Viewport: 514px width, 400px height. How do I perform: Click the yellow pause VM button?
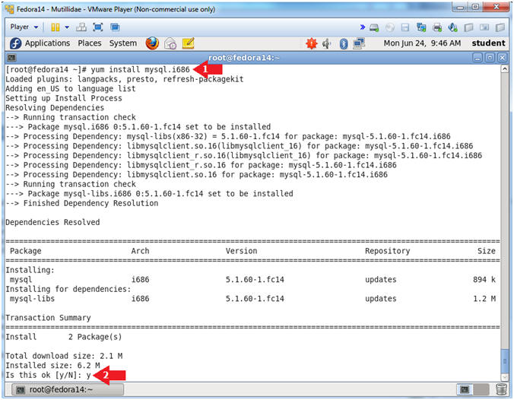(55, 27)
